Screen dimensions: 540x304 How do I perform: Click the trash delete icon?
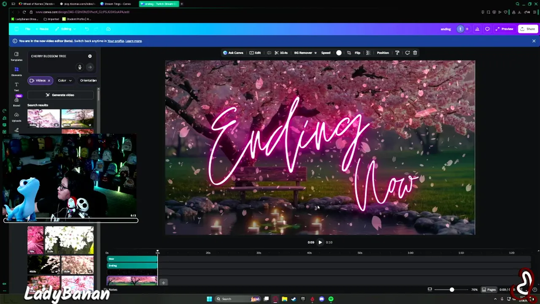[x=415, y=53]
